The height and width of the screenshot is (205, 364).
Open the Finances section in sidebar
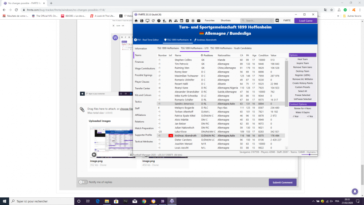pos(139,62)
